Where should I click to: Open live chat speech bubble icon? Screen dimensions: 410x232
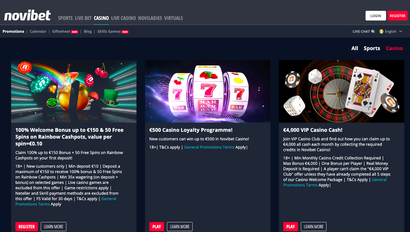pyautogui.click(x=373, y=32)
